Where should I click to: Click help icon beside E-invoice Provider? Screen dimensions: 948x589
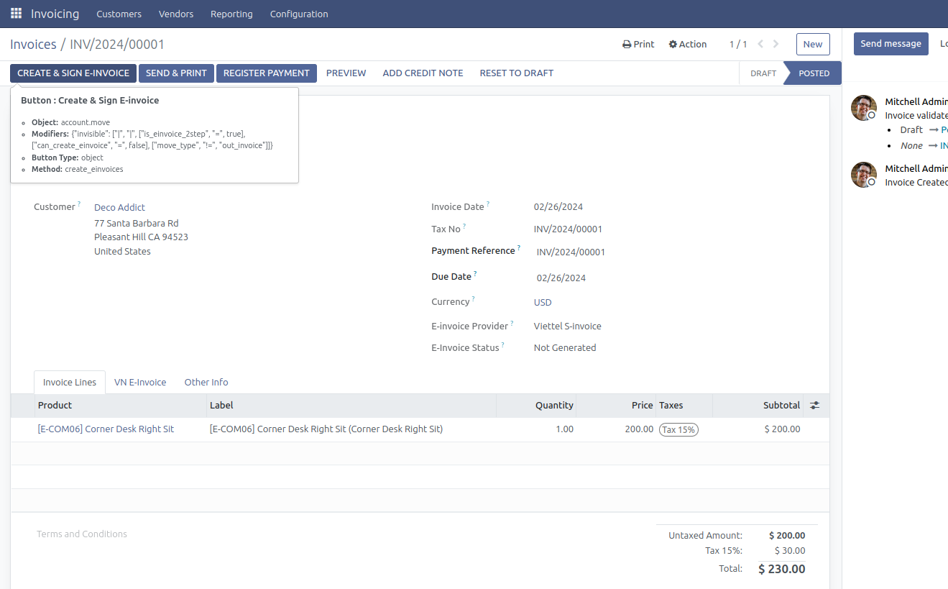pos(512,324)
